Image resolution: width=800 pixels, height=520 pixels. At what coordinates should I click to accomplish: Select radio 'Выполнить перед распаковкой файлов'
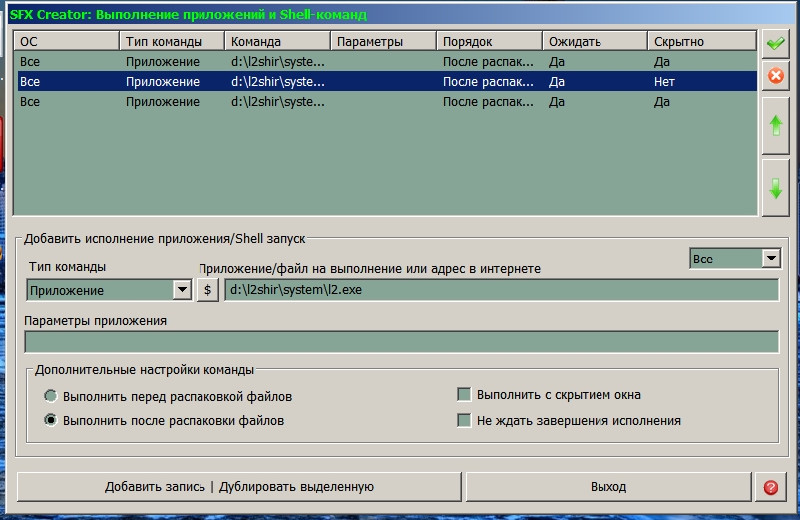(x=51, y=396)
